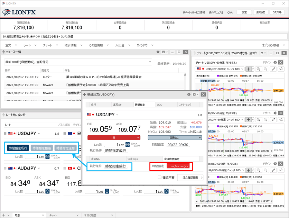Open the 取引情報 menu
289x218 pixels.
pyautogui.click(x=73, y=45)
